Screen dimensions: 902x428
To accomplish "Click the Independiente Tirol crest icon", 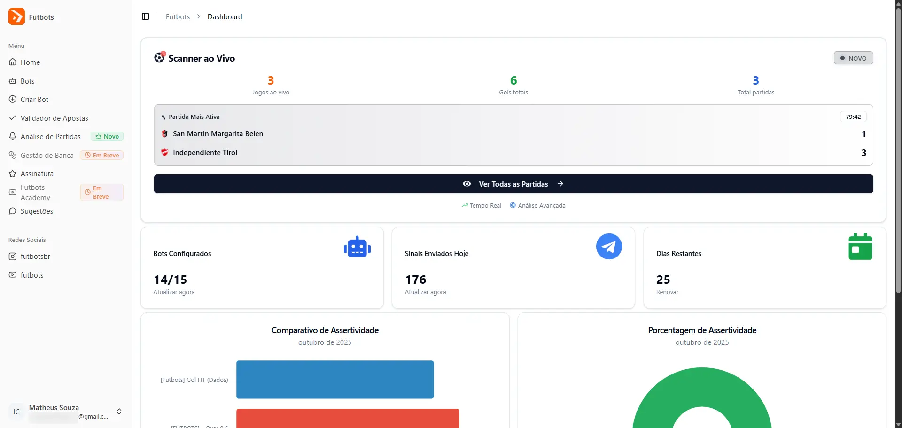I will pos(164,152).
